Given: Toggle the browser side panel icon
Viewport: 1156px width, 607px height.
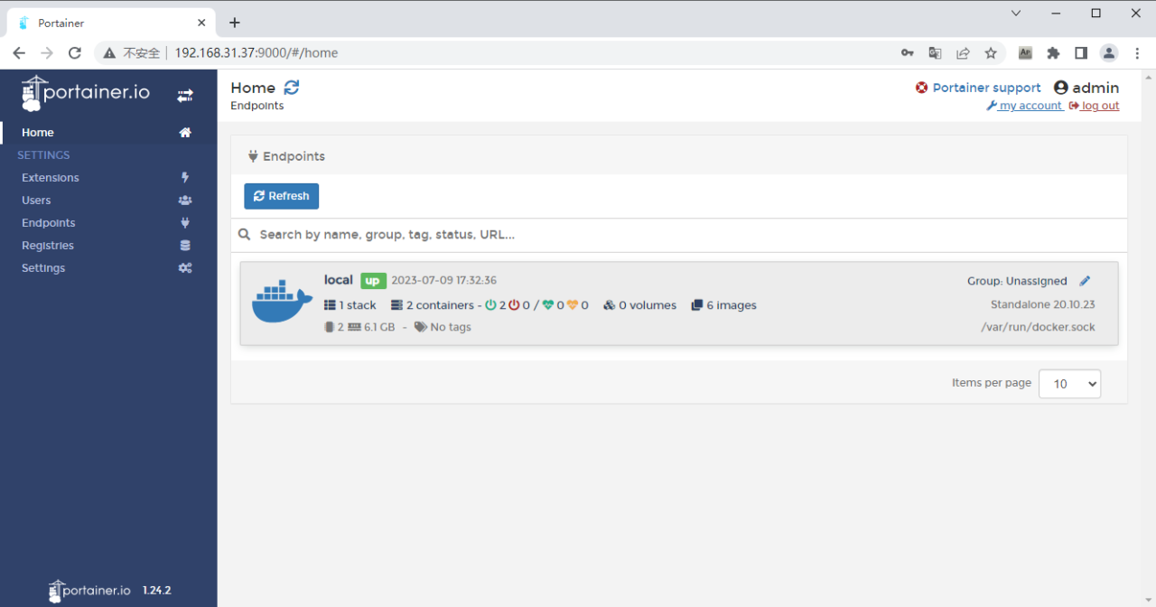Looking at the screenshot, I should [x=1081, y=53].
